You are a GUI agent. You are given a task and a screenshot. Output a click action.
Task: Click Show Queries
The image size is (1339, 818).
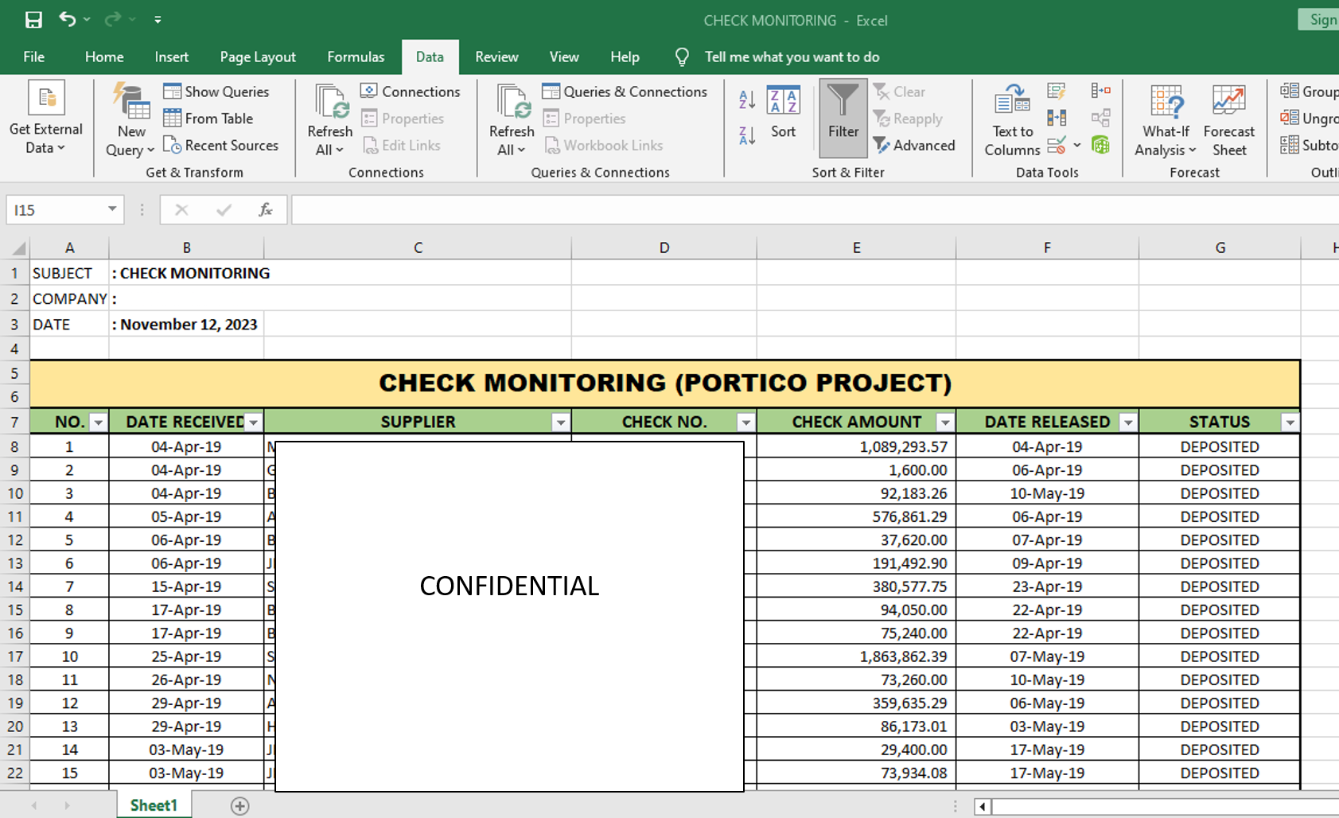coord(216,92)
